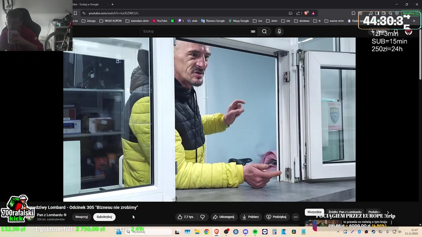Open the strim bookmark folder
422x237 pixels.
271,21
